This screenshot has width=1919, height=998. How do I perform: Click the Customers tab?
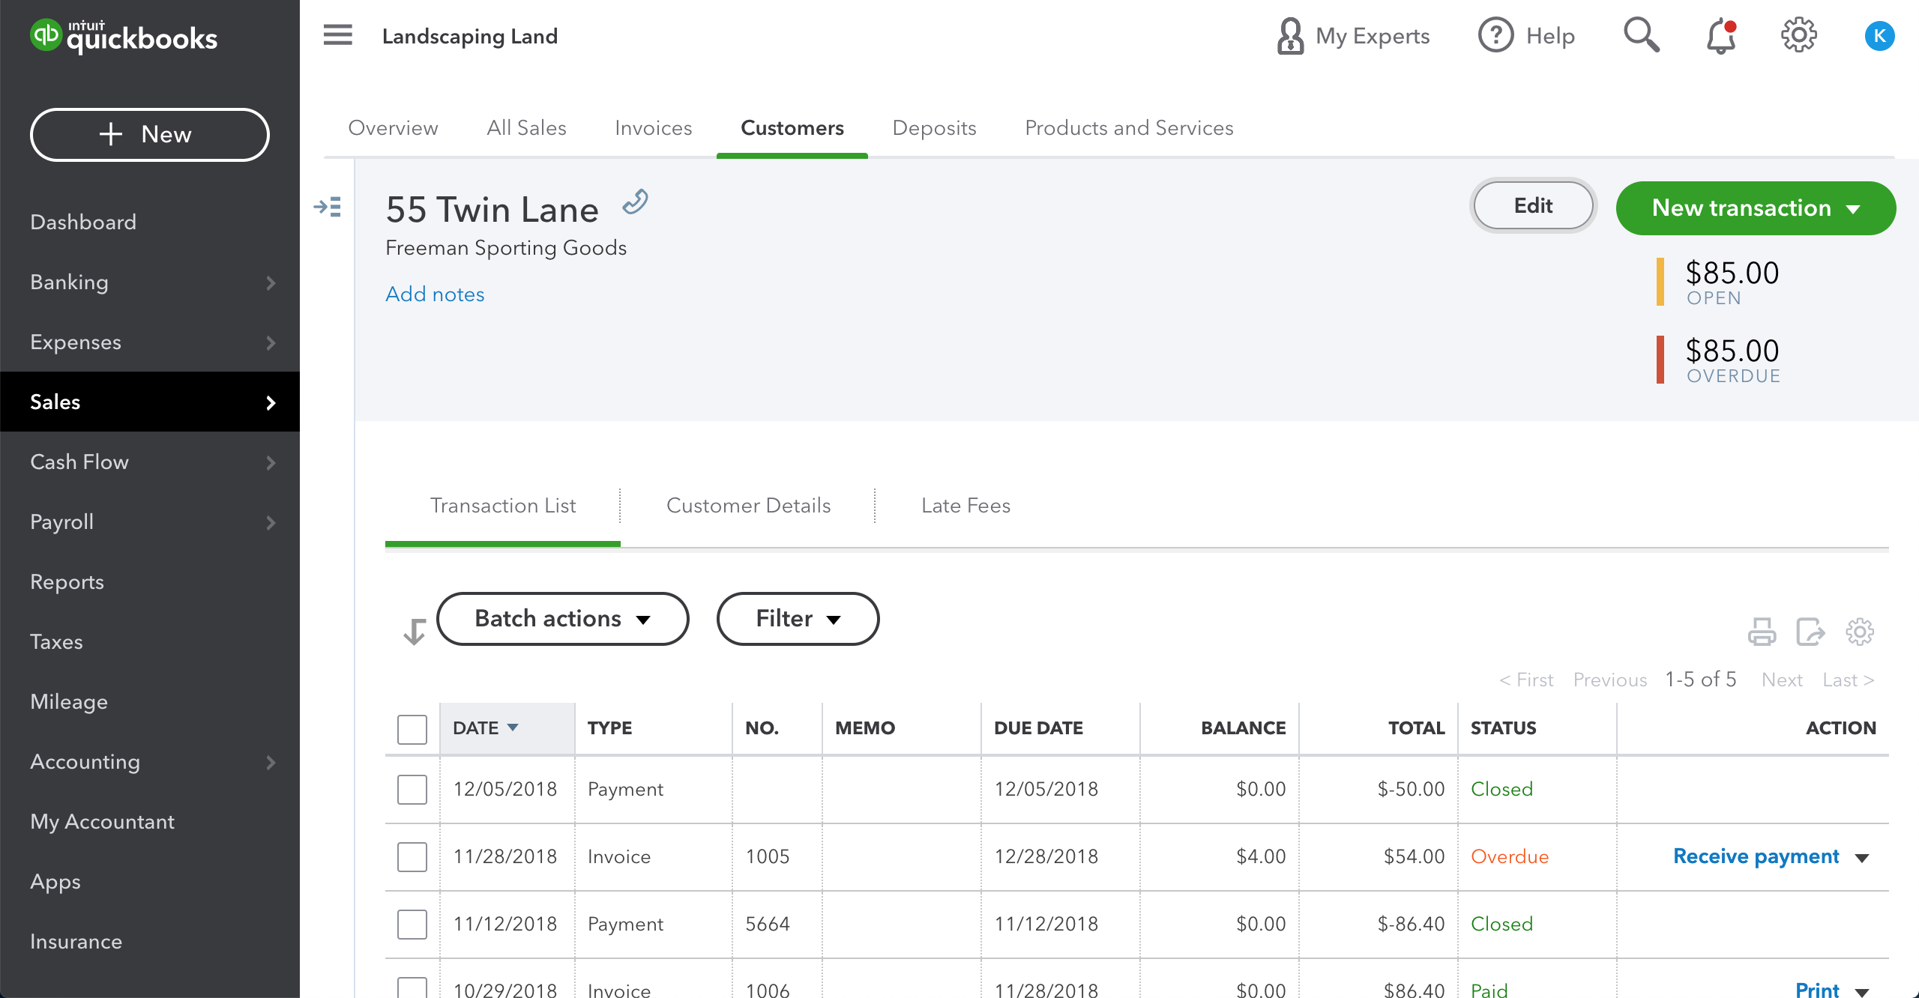point(792,127)
